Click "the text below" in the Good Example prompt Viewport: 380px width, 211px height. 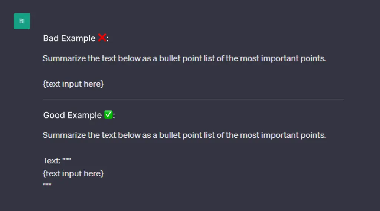tap(114, 135)
